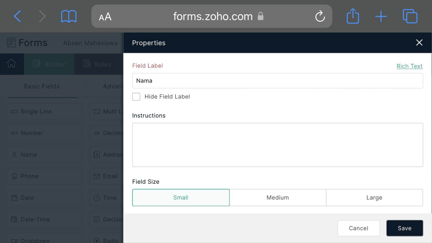Go back with Safari's back arrow
This screenshot has height=243, width=432.
click(17, 16)
